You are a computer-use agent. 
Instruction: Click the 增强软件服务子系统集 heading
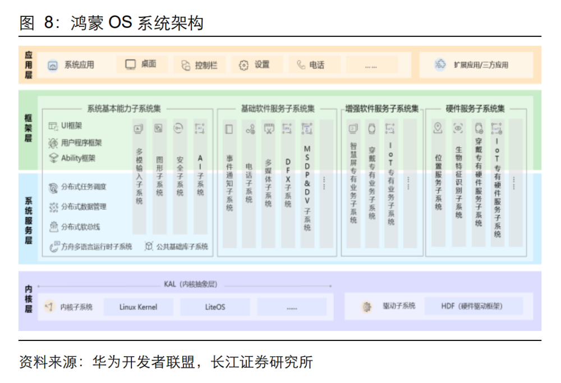point(381,109)
